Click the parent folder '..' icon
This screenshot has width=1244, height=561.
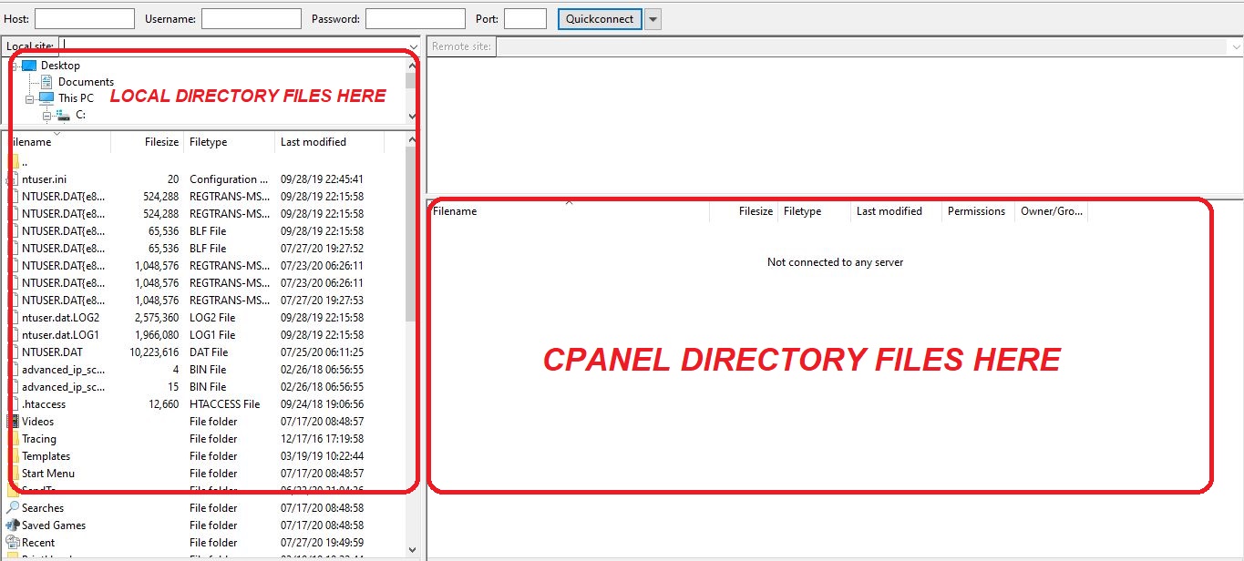click(x=14, y=162)
